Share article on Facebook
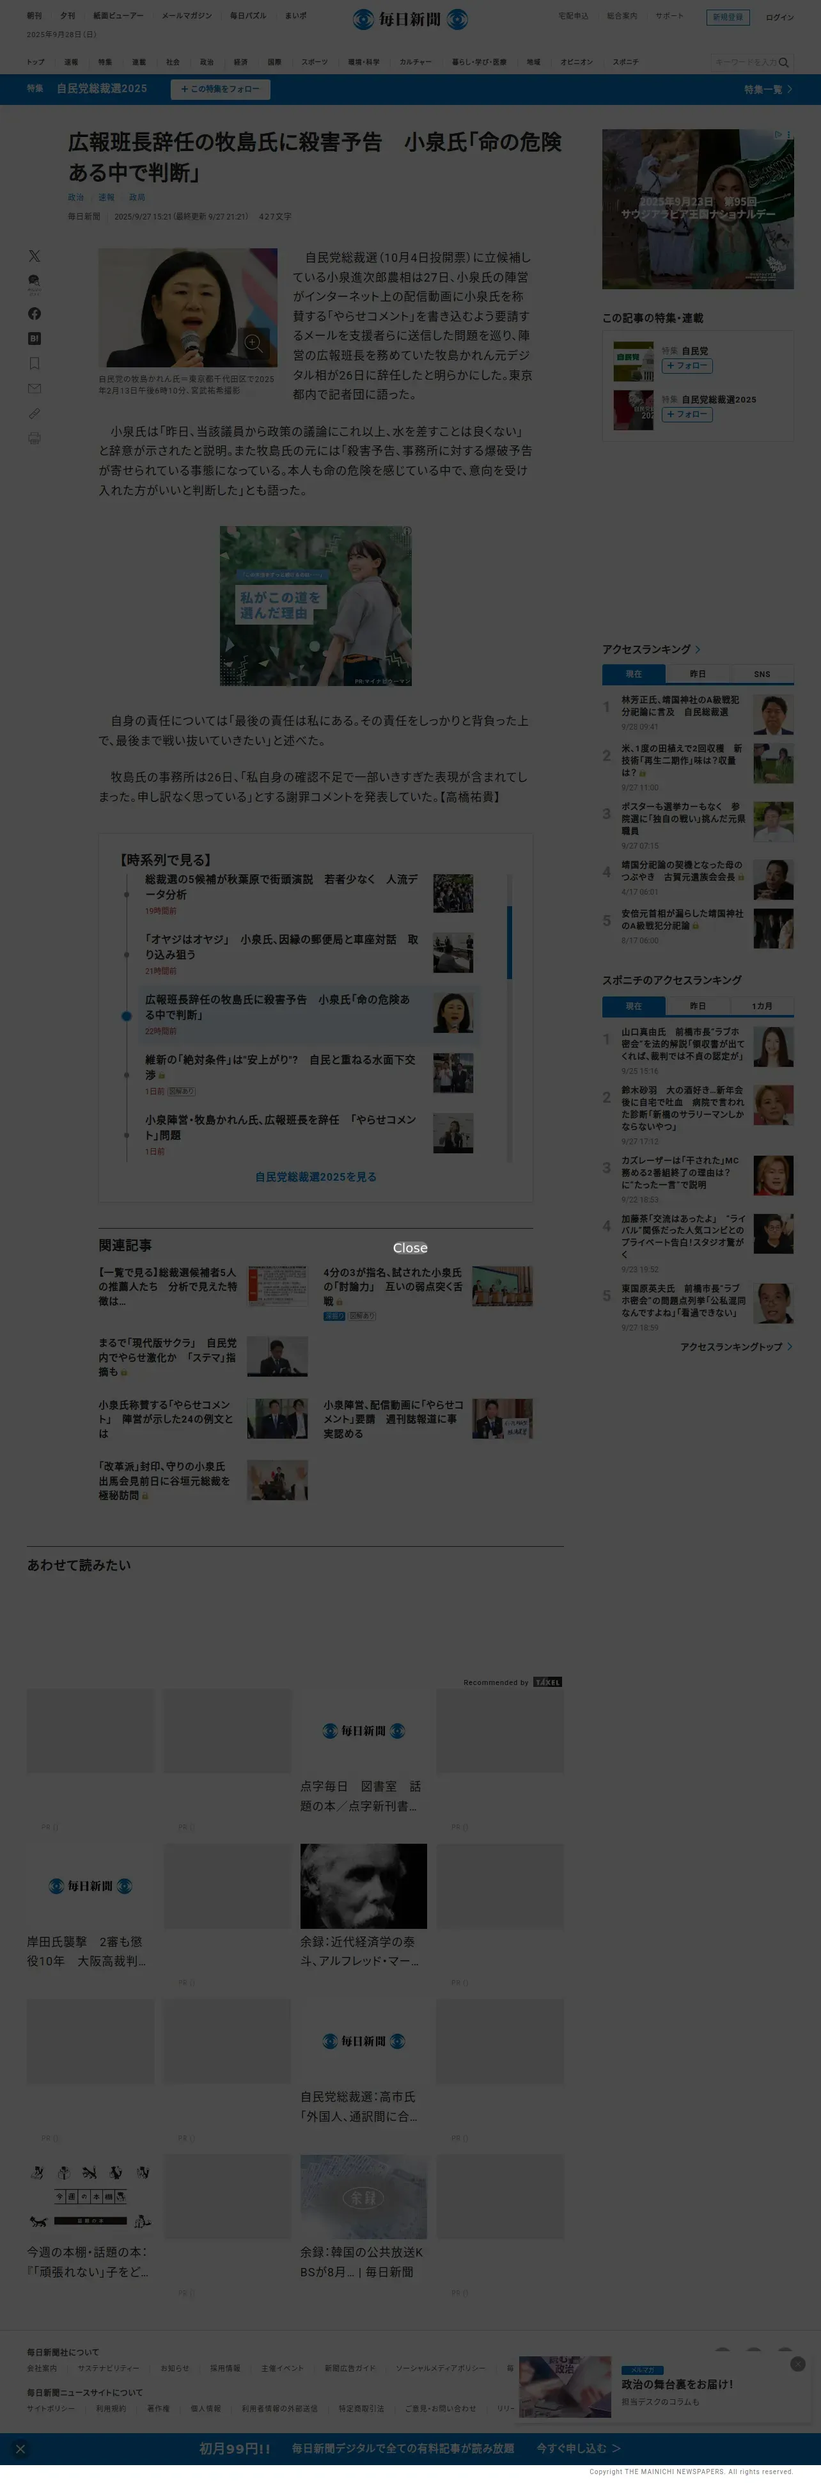This screenshot has width=821, height=2492. (35, 314)
